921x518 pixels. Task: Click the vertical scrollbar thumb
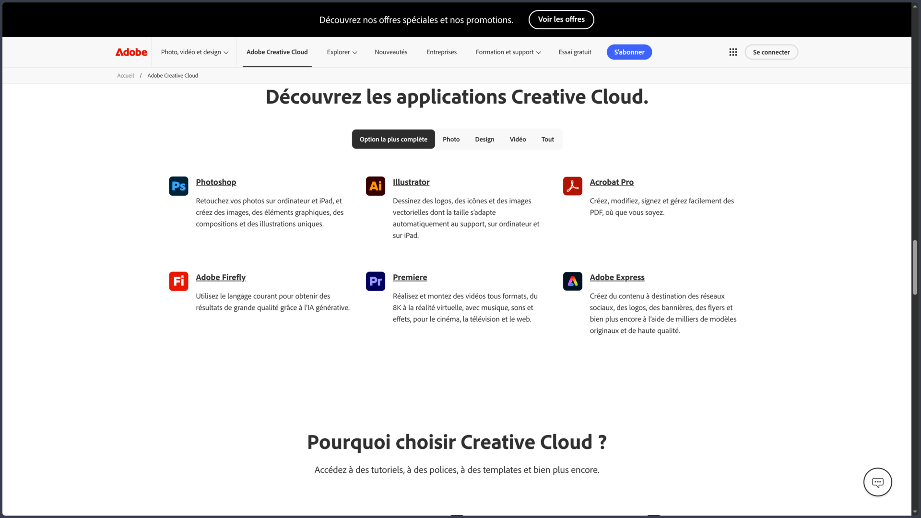click(x=915, y=267)
